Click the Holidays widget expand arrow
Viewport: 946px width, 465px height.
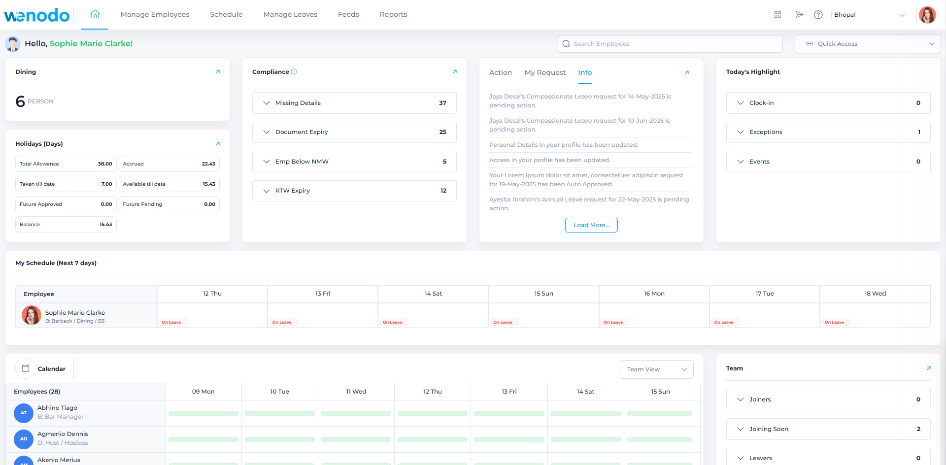[x=218, y=143]
